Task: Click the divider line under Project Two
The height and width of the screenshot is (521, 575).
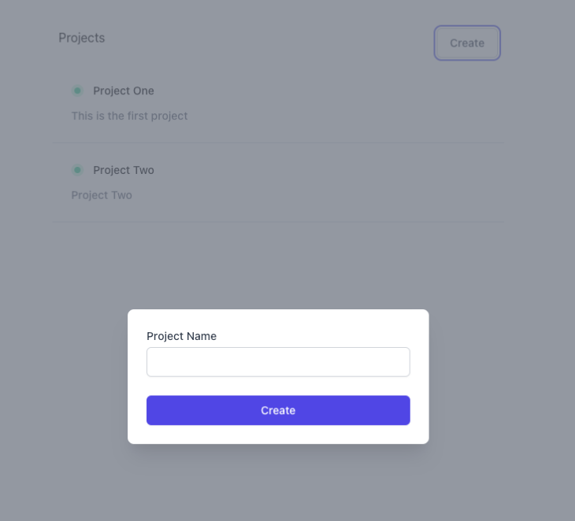Action: pyautogui.click(x=278, y=222)
